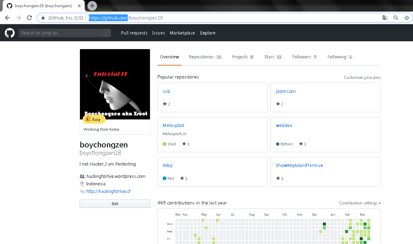Click the star count under sub repository

166,104
